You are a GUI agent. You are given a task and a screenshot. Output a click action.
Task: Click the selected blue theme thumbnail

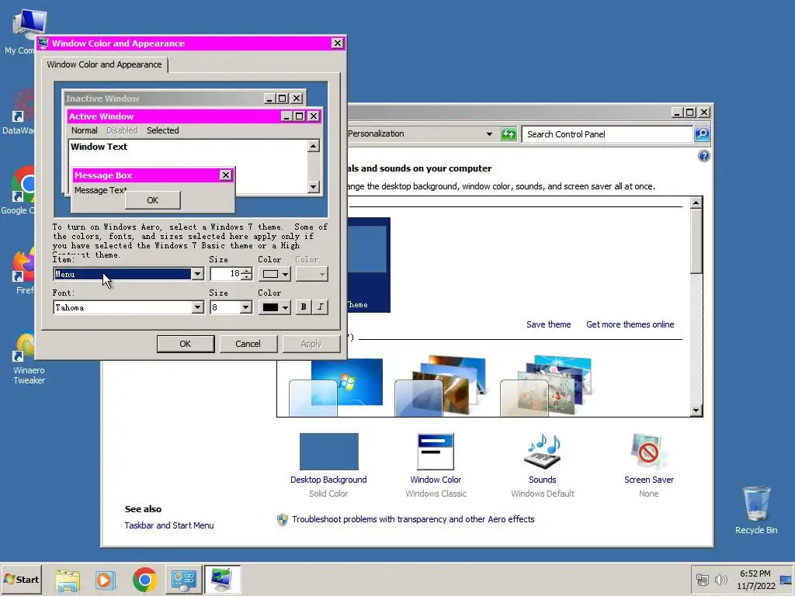(369, 265)
